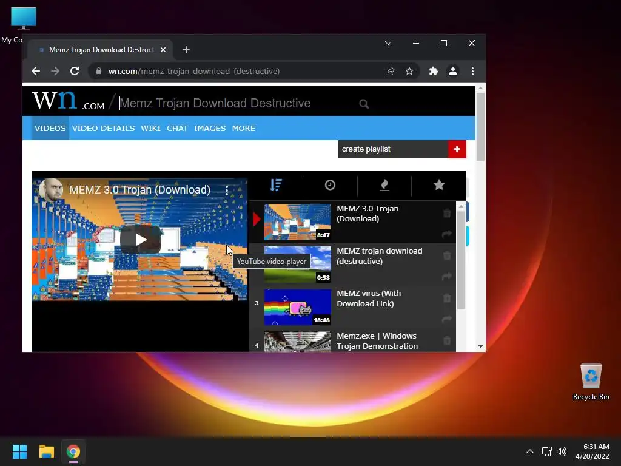Image resolution: width=621 pixels, height=466 pixels.
Task: Open Memz.exe Windows Trojan Demonstration thumbnail
Action: (297, 342)
